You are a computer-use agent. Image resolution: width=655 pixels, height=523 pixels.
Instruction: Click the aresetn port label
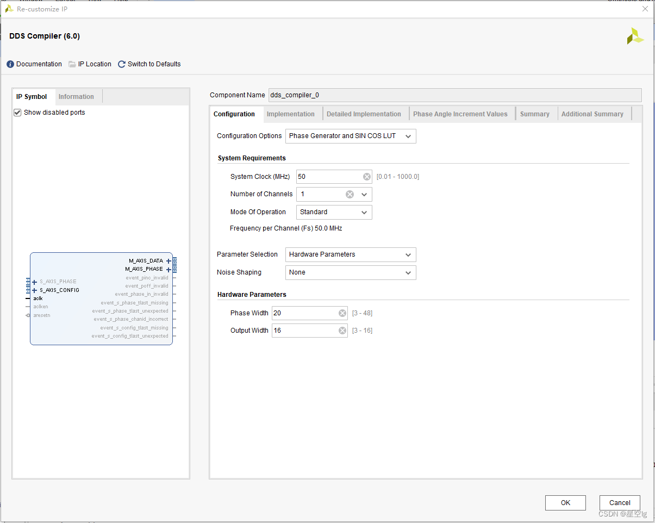point(42,315)
